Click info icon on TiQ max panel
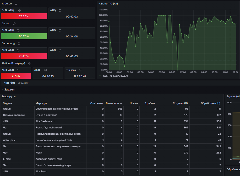240x176 pixels. click(80, 70)
